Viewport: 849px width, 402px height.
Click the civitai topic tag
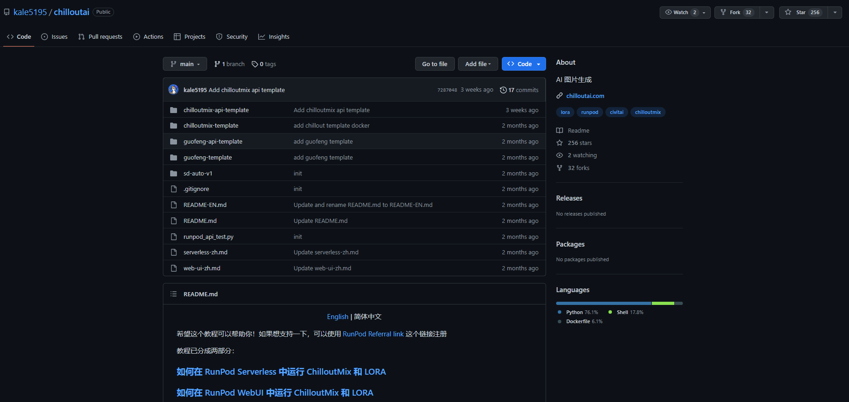[x=617, y=112]
